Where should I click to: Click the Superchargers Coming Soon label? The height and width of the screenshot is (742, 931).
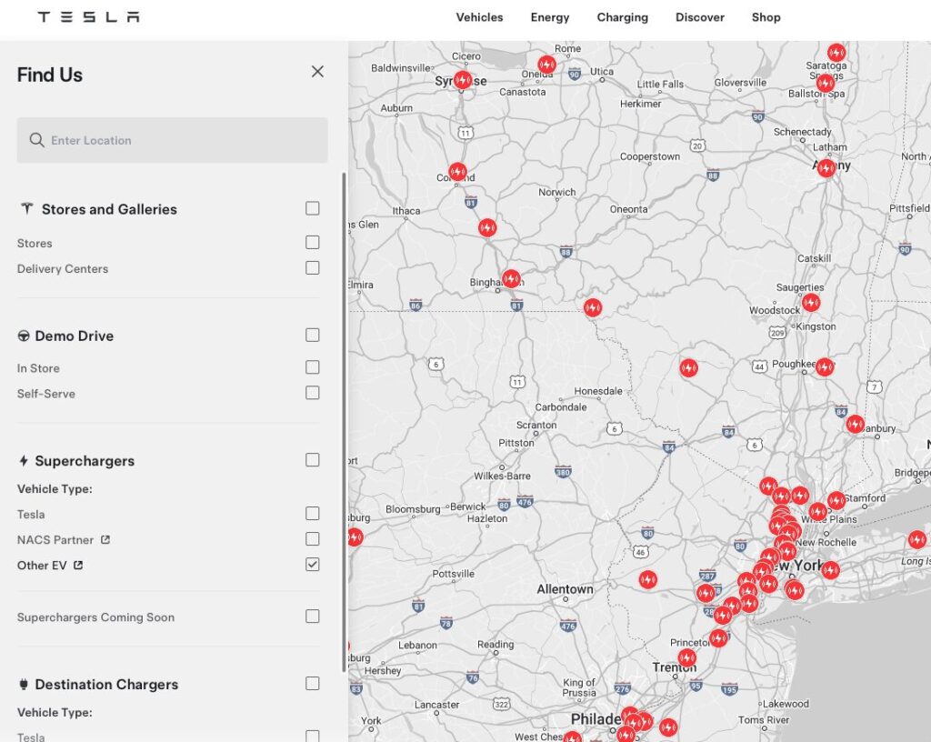click(x=95, y=617)
